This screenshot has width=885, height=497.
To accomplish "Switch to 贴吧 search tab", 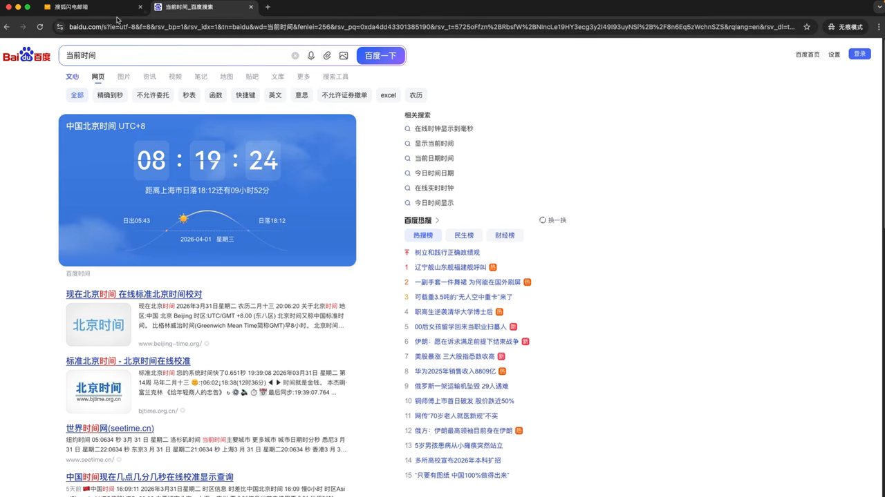I will point(252,77).
